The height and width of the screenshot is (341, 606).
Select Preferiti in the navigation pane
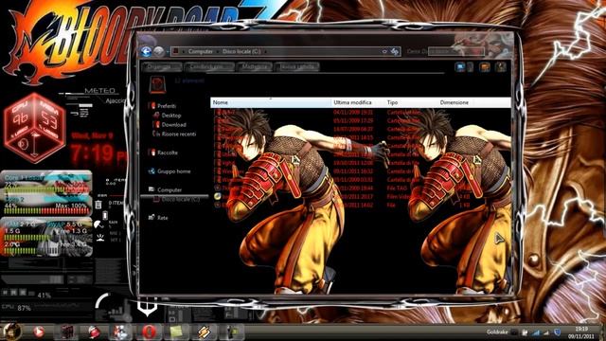(167, 106)
